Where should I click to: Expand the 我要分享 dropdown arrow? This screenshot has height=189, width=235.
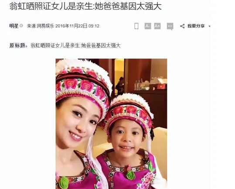(x=209, y=26)
